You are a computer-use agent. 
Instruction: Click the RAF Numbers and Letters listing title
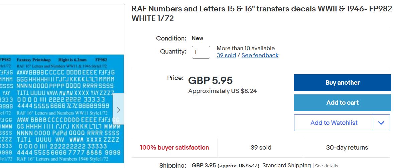click(261, 14)
